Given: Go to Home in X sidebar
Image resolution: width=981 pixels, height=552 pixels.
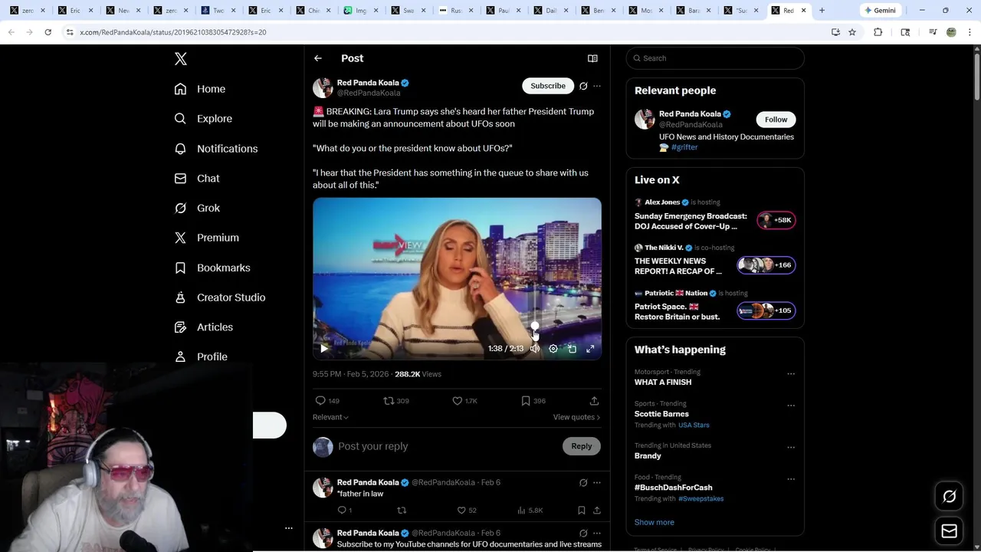Looking at the screenshot, I should (200, 89).
